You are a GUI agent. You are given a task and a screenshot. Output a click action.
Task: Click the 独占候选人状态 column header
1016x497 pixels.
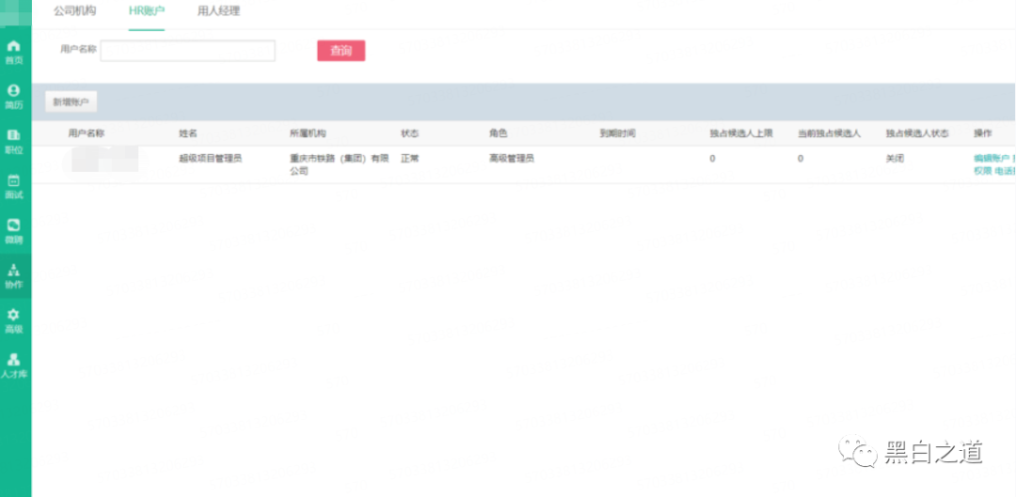click(x=917, y=133)
